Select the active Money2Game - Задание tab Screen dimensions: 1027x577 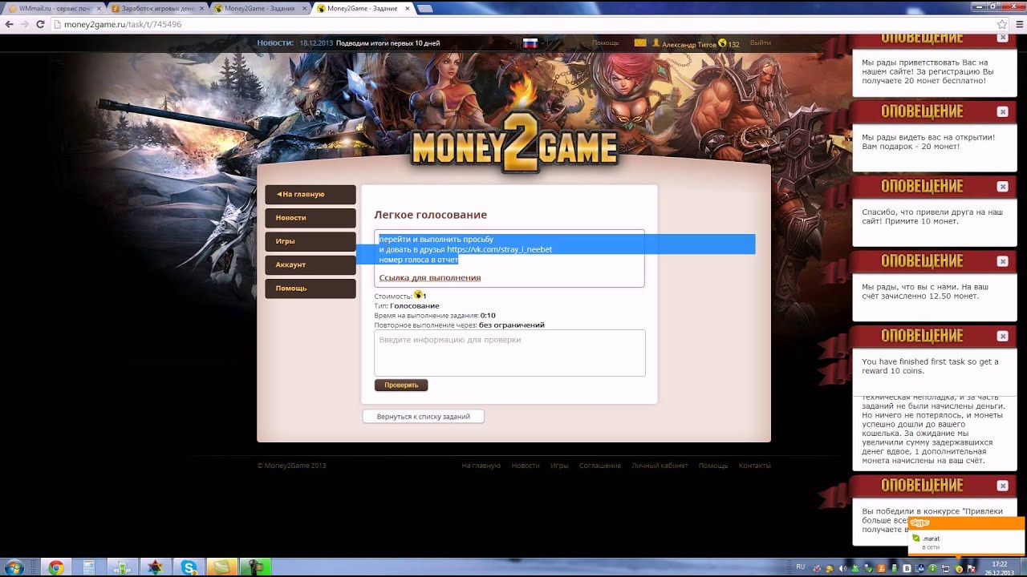(x=361, y=9)
